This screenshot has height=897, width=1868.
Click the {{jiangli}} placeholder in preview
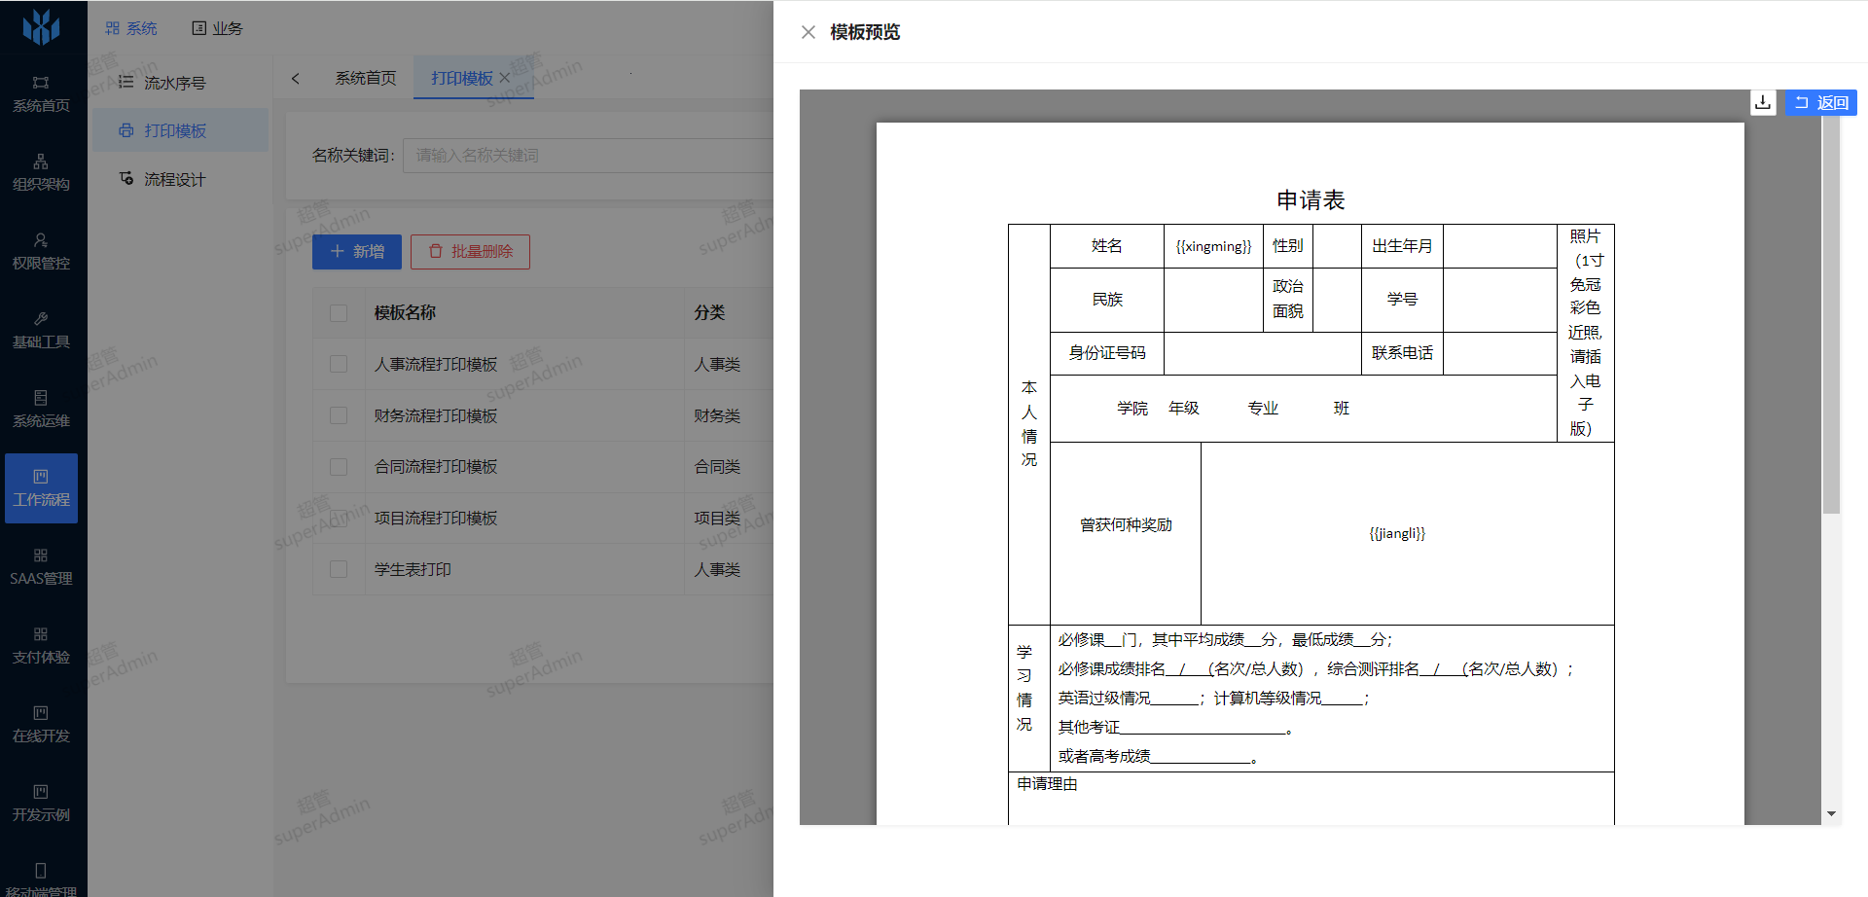pos(1397,533)
